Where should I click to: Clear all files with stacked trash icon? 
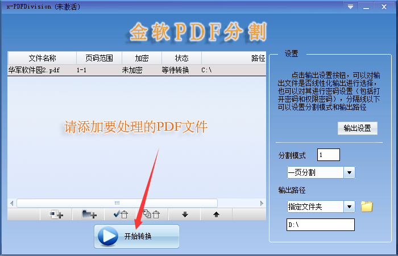click(152, 214)
